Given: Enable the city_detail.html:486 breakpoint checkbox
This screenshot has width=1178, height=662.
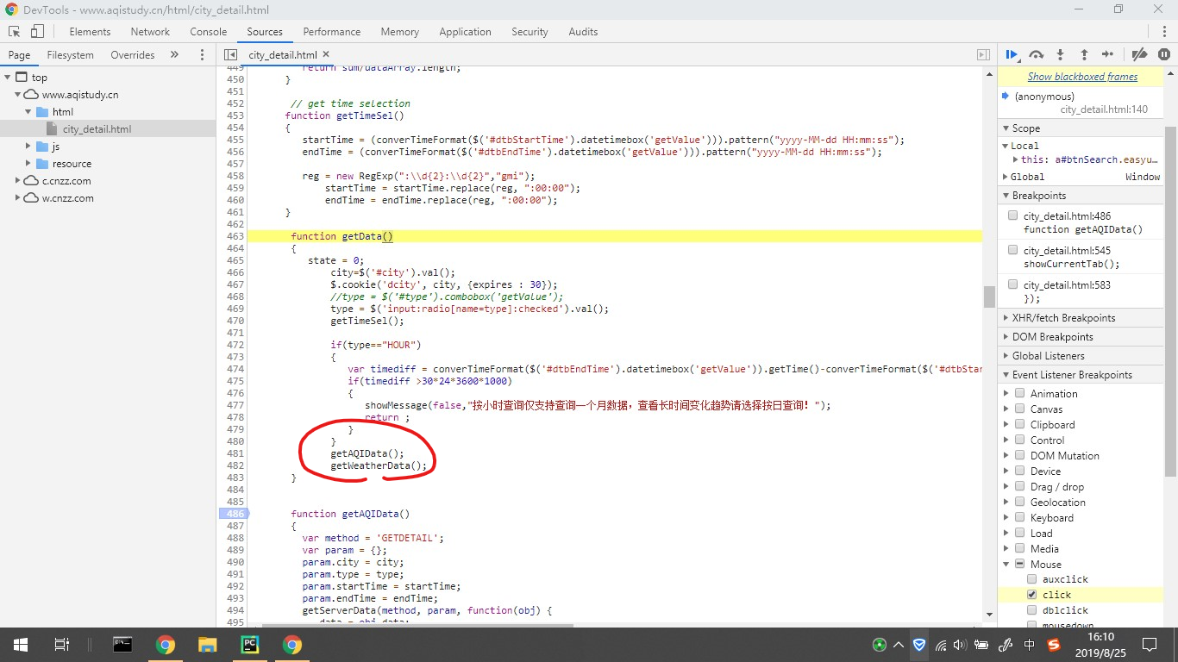Looking at the screenshot, I should [1012, 216].
